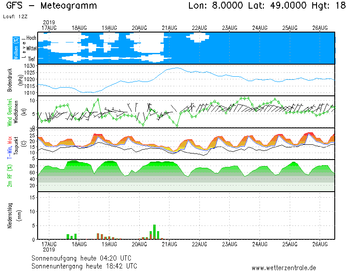Viewport: 346px width, 271px height.
Task: Click the Hoch cloud level label
Action: pos(31,38)
